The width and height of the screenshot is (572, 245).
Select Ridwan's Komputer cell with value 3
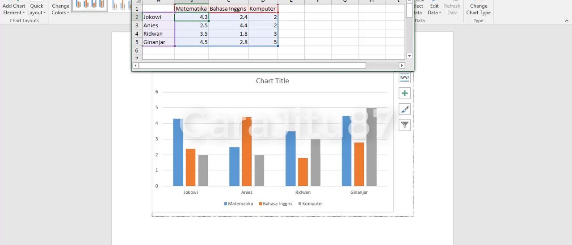[263, 34]
